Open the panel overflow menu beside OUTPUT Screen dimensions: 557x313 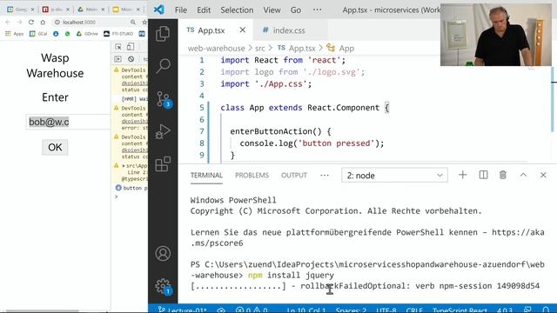(325, 176)
